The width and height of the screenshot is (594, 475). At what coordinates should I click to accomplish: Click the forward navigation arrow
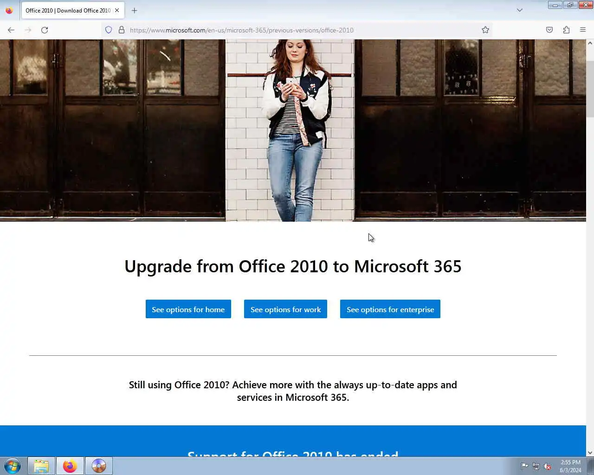[x=28, y=30]
